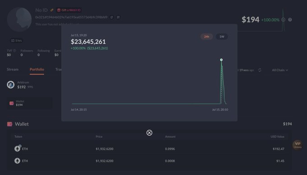Click the 5 hrs age badge
This screenshot has height=175, width=307.
[x=16, y=40]
